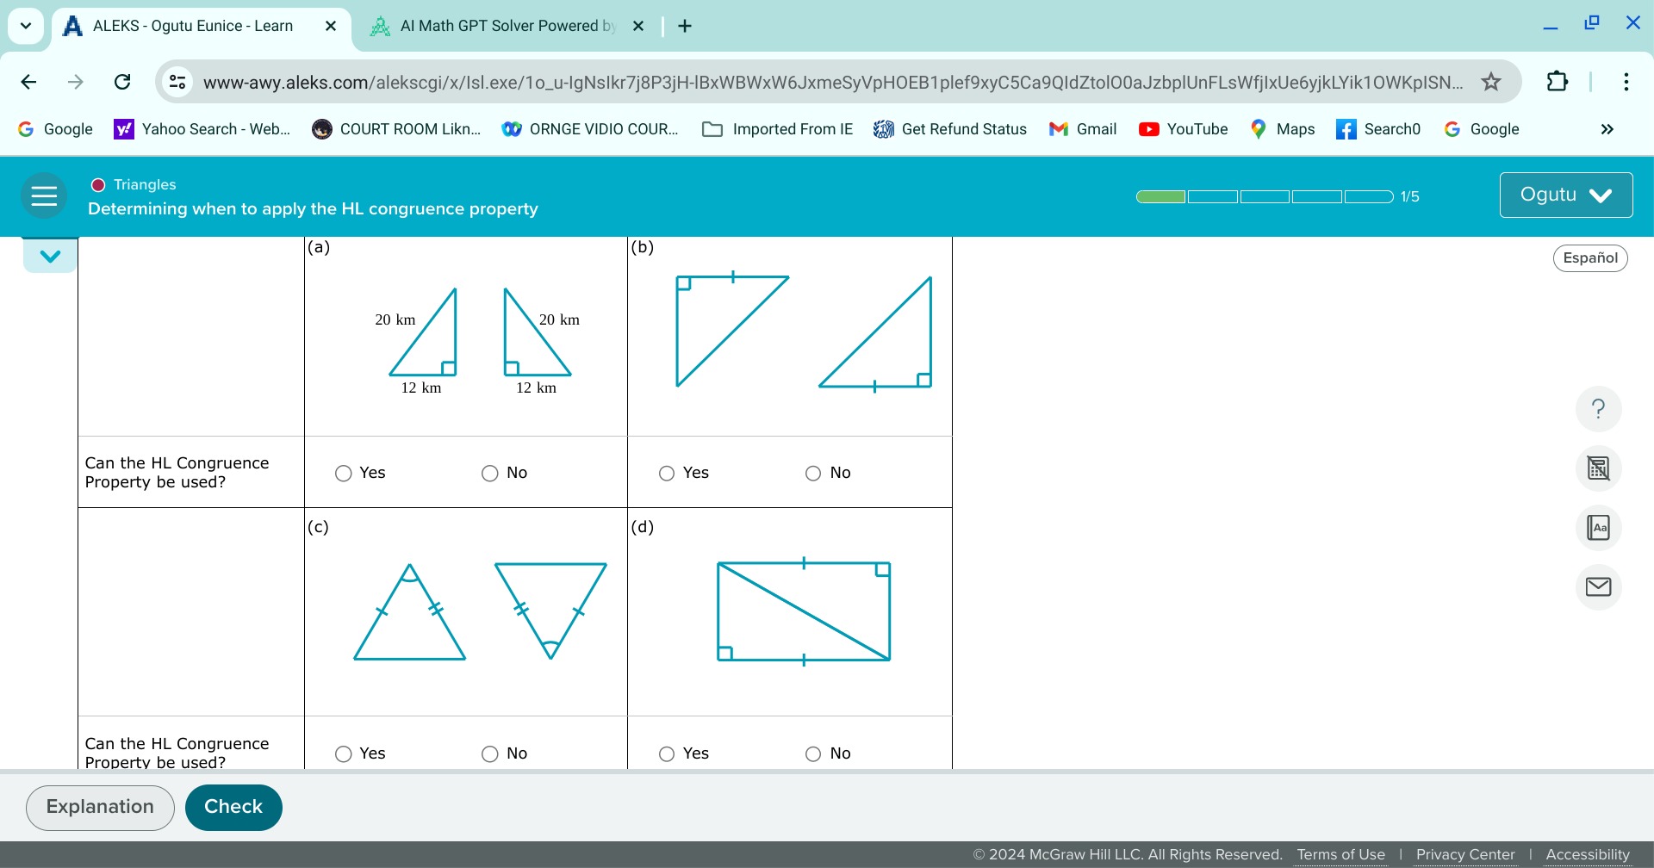Select Yes for figure (d)

(x=667, y=754)
